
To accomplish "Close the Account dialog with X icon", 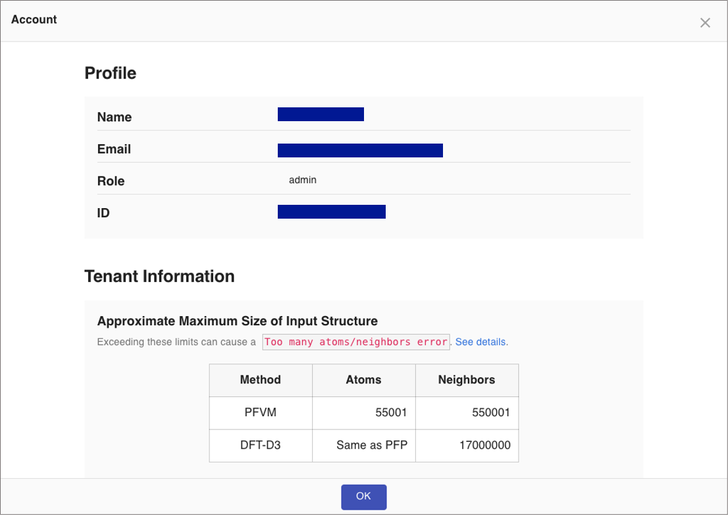I will [x=705, y=23].
